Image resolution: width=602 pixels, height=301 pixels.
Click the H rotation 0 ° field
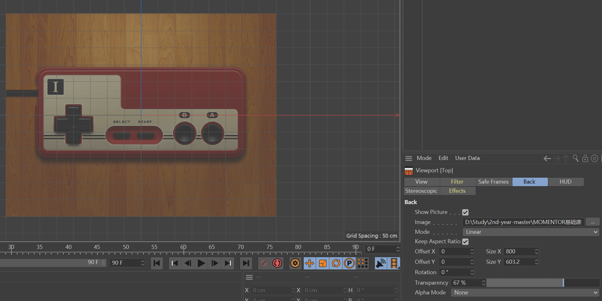(374, 290)
